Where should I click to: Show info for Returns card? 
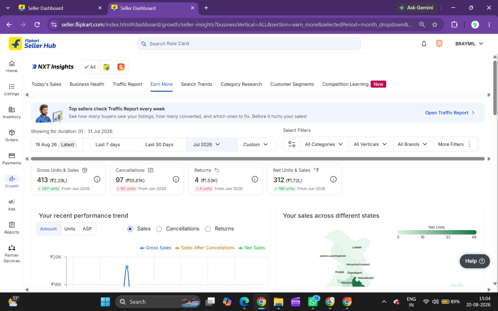tap(255, 179)
